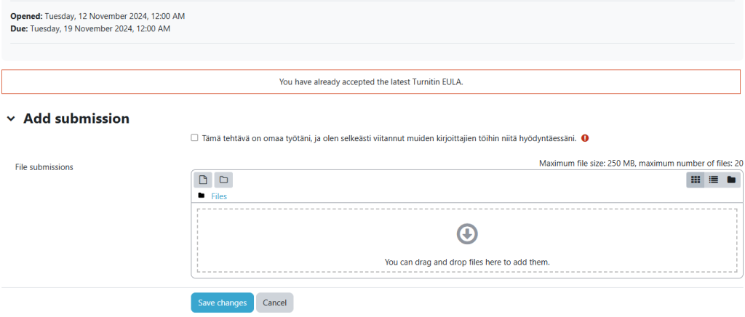Click the Add file icon
The image size is (745, 317).
pyautogui.click(x=203, y=180)
